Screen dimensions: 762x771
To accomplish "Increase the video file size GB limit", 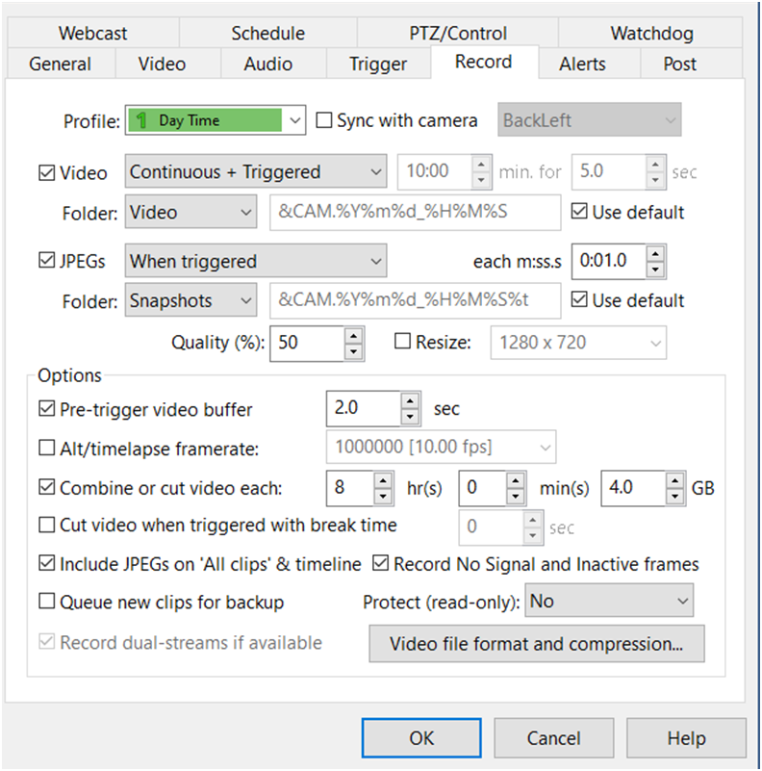I will (672, 480).
